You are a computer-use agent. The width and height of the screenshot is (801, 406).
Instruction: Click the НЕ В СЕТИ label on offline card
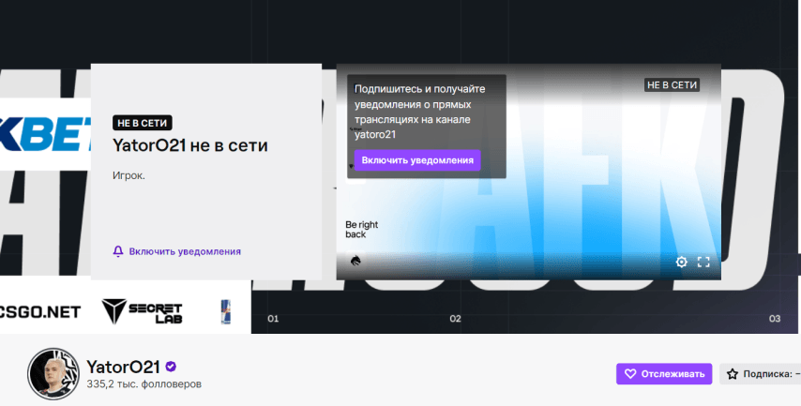point(142,123)
